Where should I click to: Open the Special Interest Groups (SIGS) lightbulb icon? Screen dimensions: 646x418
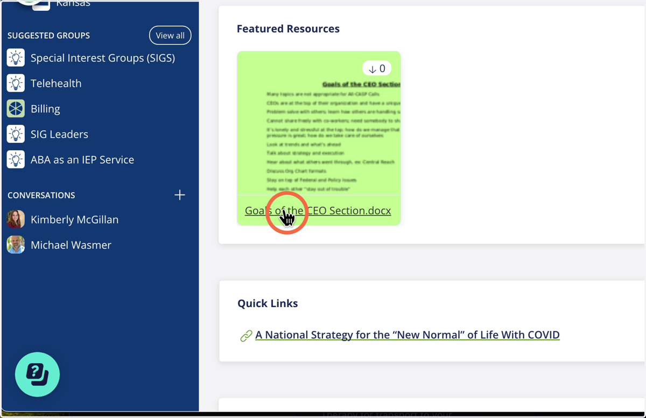[16, 58]
